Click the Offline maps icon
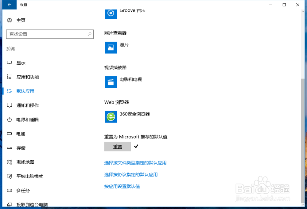The width and height of the screenshot is (307, 209). click(10, 162)
